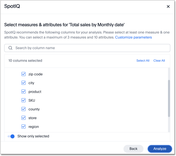The image size is (176, 156).
Task: Deselect the product column checkbox
Action: 23,91
